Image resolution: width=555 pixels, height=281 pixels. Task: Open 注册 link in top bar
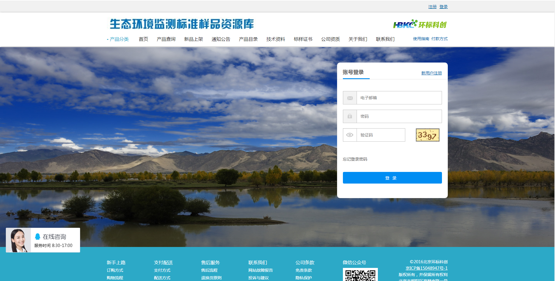[432, 7]
